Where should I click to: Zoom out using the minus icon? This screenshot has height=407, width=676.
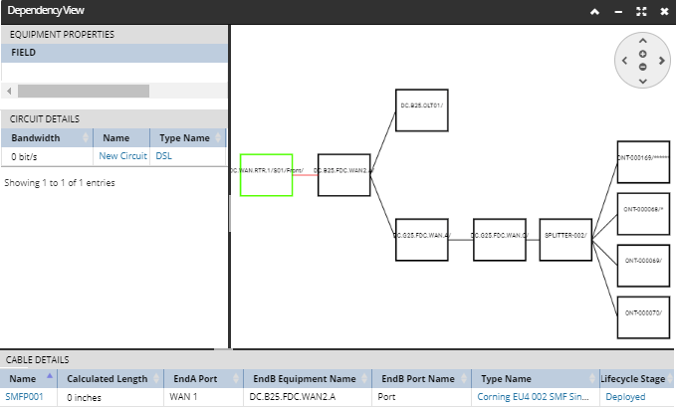643,67
